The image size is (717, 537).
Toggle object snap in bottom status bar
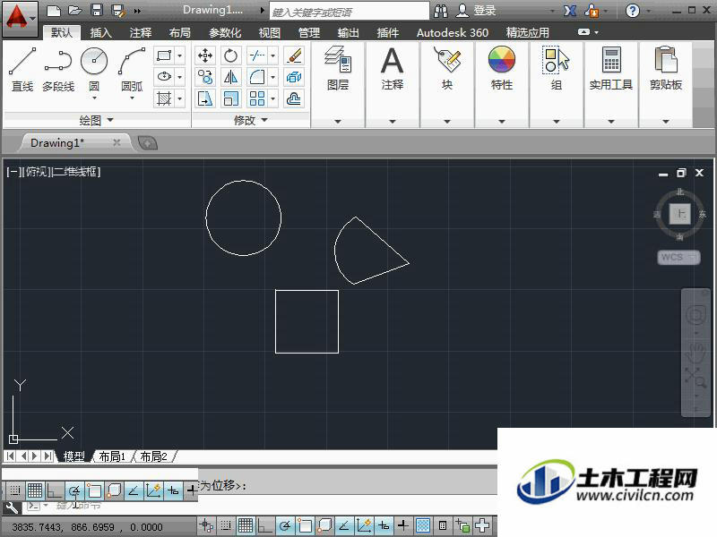pyautogui.click(x=305, y=525)
